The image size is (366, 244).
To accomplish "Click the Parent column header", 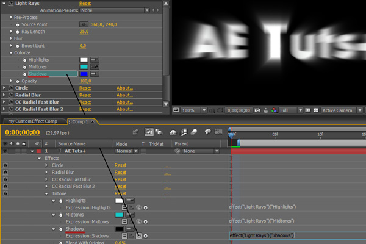I will click(181, 143).
